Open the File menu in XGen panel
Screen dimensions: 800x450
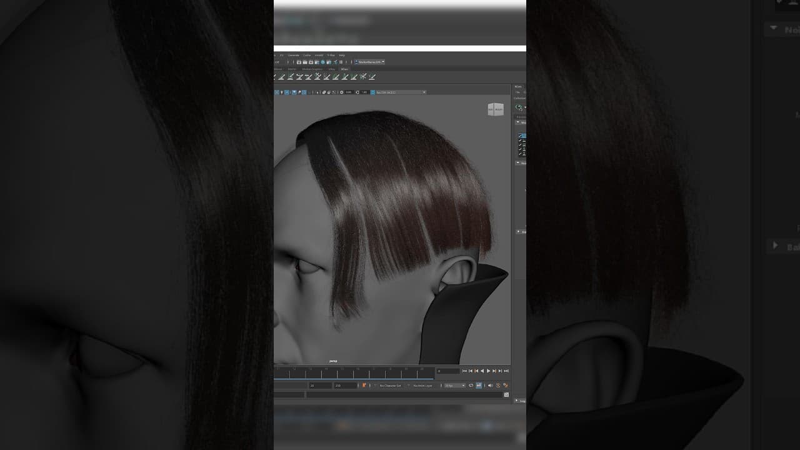pos(517,92)
